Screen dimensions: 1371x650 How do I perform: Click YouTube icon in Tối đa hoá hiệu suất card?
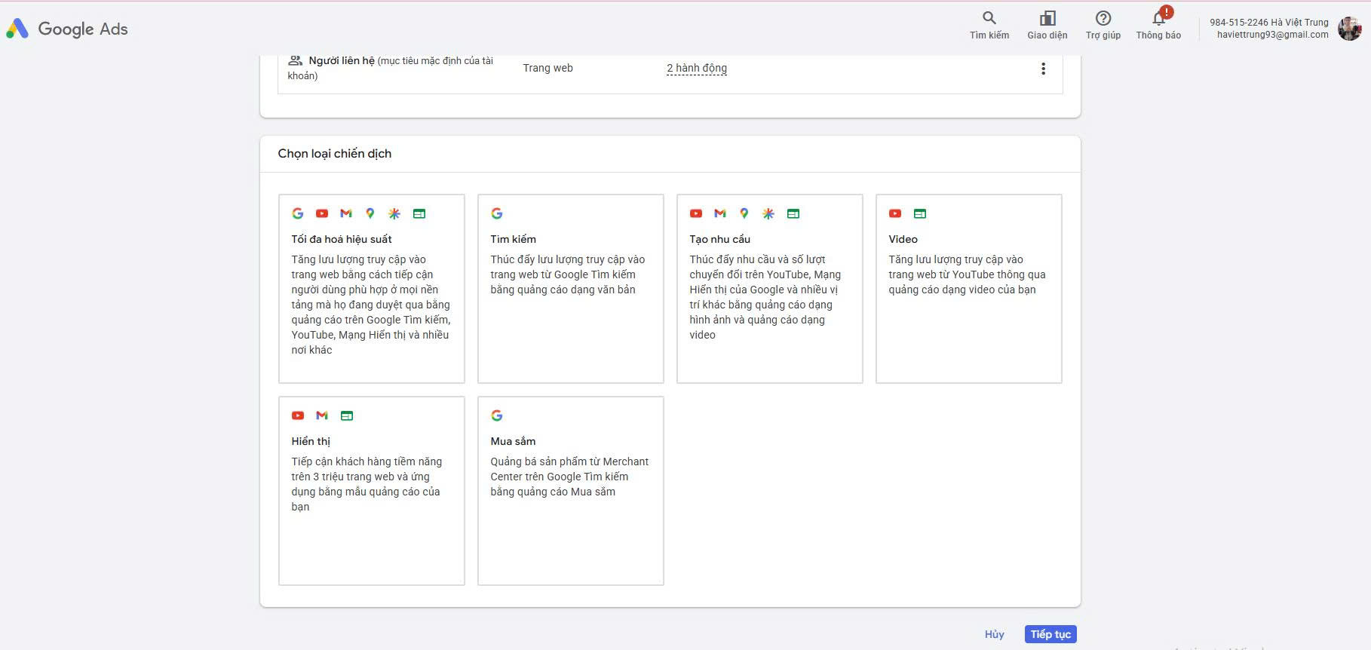point(322,213)
